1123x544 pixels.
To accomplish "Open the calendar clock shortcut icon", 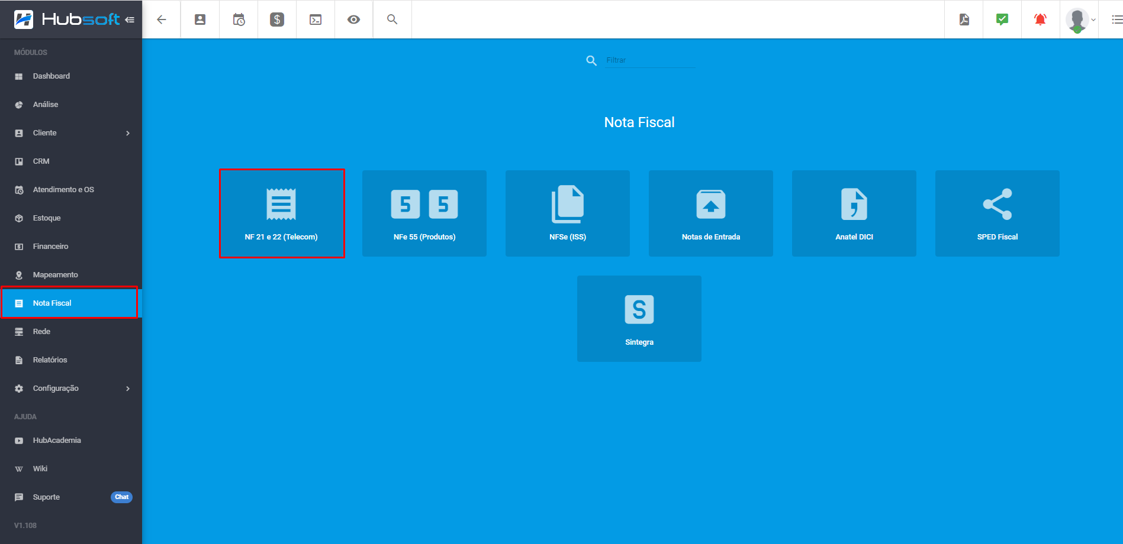I will tap(239, 20).
